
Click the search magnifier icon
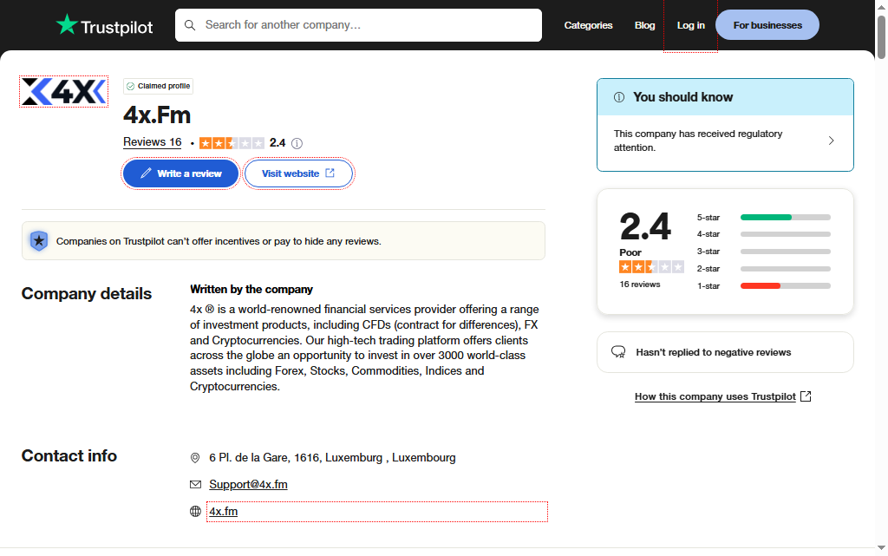pyautogui.click(x=190, y=25)
